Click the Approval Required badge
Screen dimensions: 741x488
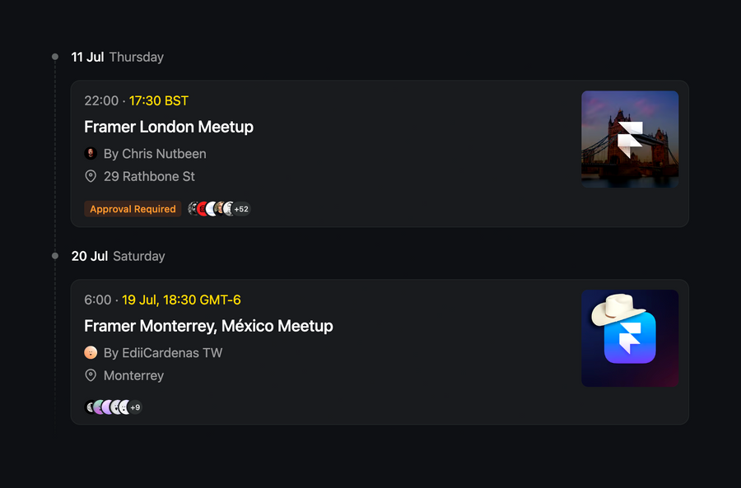(x=133, y=209)
